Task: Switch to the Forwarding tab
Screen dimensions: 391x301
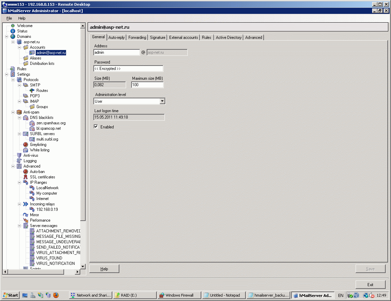Action: pyautogui.click(x=137, y=37)
